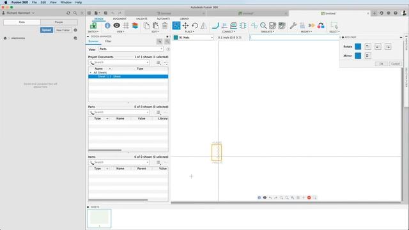The width and height of the screenshot is (409, 230).
Task: Open the Grid settings icon
Action: click(126, 26)
